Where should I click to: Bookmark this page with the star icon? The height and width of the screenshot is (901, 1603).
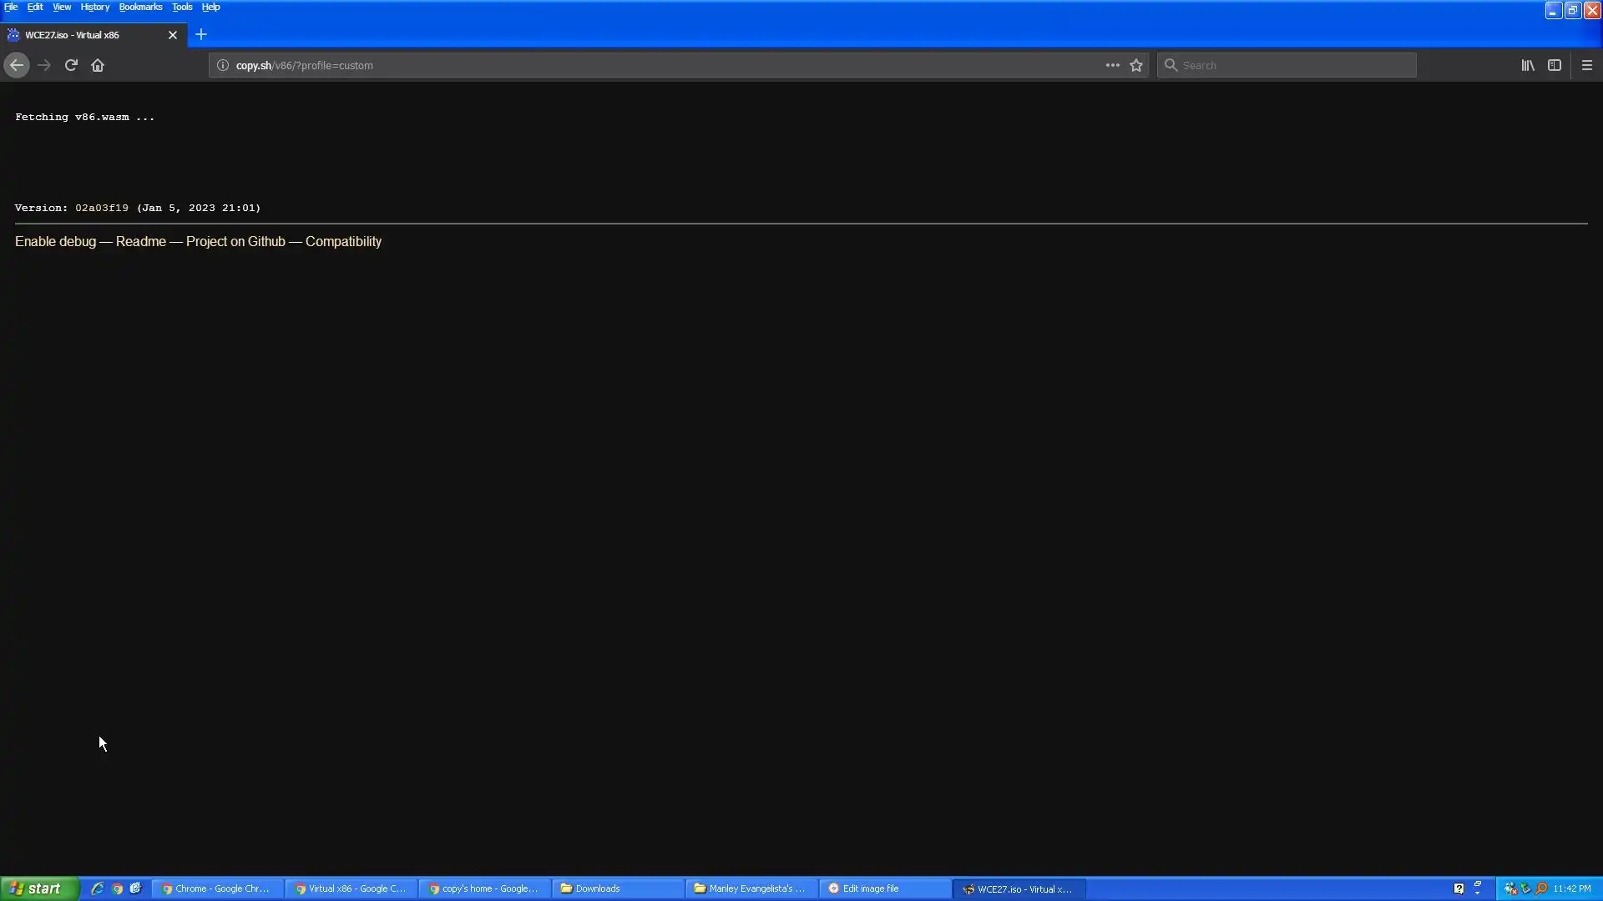coord(1136,65)
